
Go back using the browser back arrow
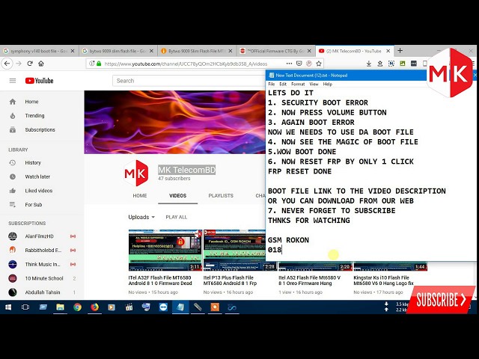pyautogui.click(x=7, y=64)
